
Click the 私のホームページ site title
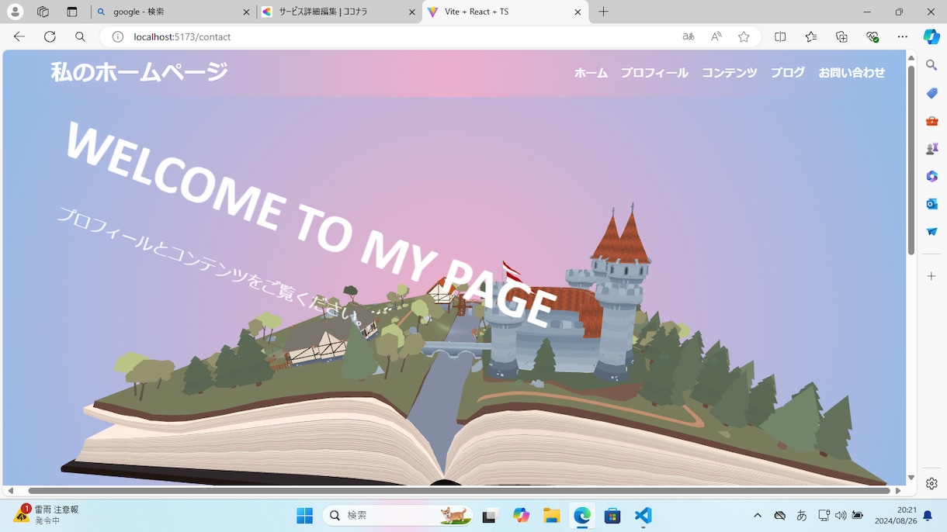pyautogui.click(x=140, y=72)
